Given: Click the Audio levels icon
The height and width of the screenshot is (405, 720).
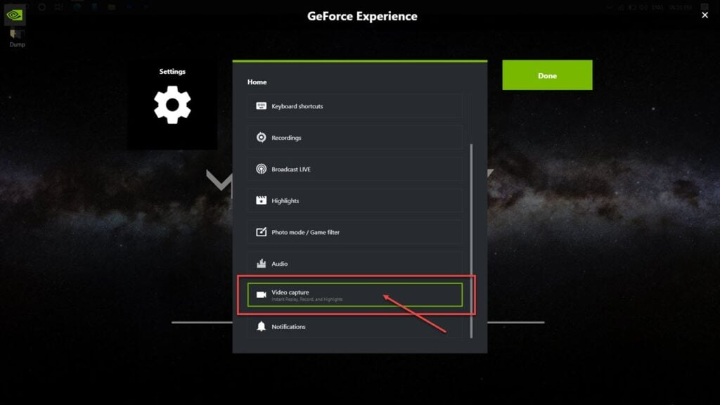Looking at the screenshot, I should 261,263.
